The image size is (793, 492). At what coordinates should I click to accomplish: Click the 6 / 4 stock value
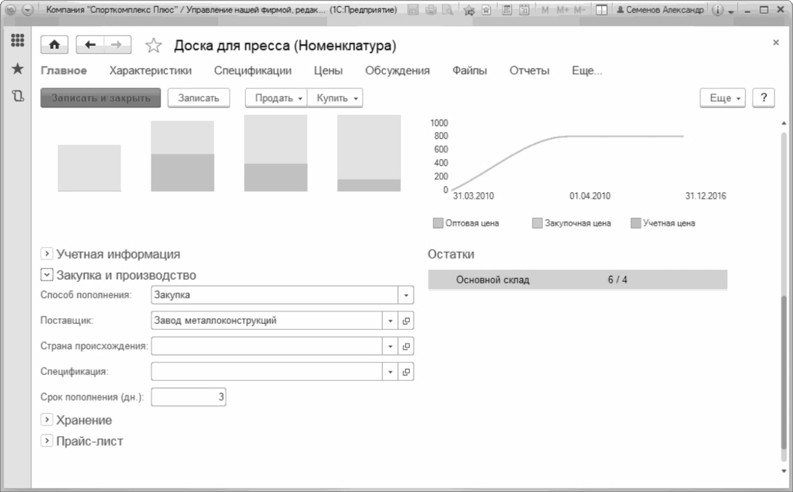pos(618,280)
